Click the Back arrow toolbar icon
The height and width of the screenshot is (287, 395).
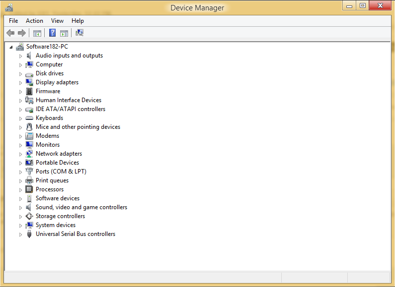click(x=10, y=33)
